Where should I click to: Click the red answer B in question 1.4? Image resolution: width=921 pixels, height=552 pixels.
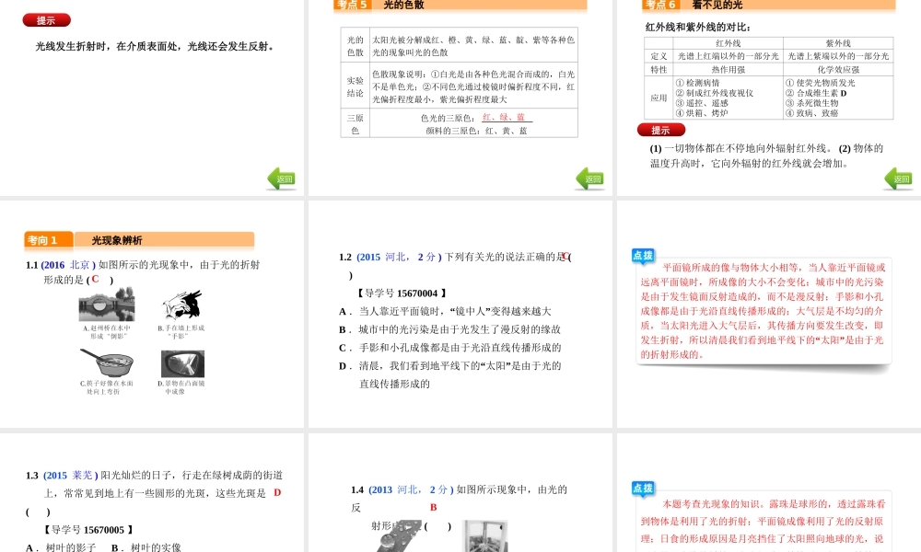pyautogui.click(x=434, y=508)
